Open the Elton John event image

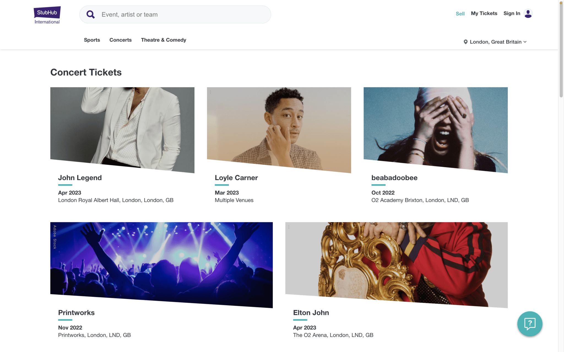397,265
